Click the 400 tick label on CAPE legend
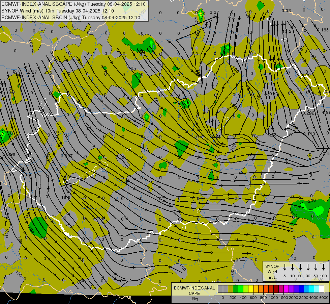330x304 pixels. coord(243,298)
